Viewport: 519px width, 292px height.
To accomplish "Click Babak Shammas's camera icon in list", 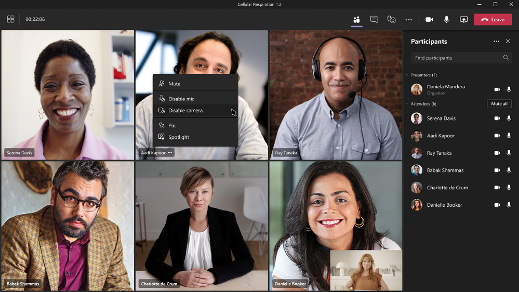I will [x=497, y=170].
